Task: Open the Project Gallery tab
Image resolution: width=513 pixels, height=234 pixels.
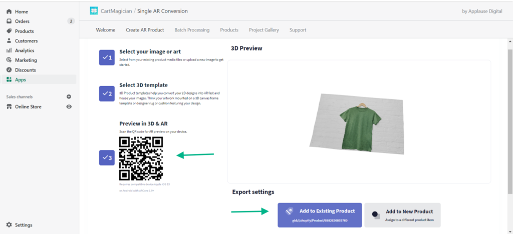Action: click(264, 30)
